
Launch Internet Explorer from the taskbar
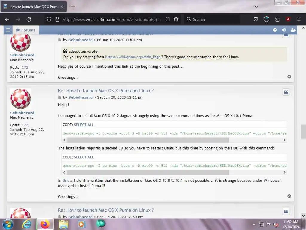coord(26,224)
